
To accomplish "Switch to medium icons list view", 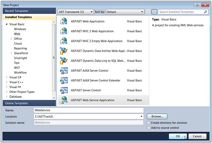I will (x=154, y=12).
